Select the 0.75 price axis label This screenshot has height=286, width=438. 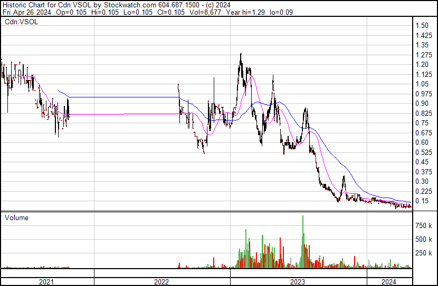[421, 123]
